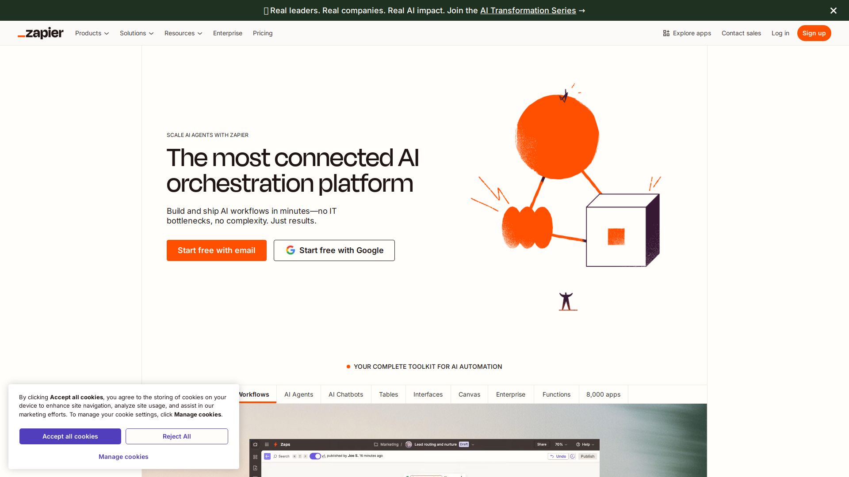Open the apps grid icon in the Zap editor
849x477 pixels.
[266, 444]
